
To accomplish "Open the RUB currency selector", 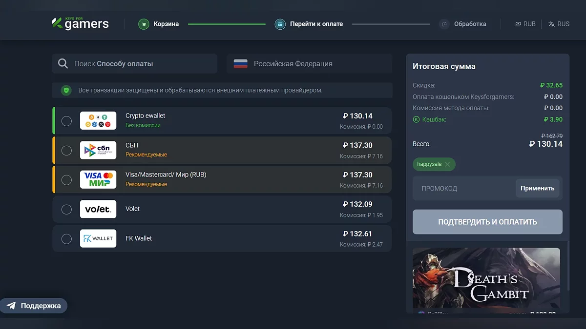I will click(x=525, y=24).
